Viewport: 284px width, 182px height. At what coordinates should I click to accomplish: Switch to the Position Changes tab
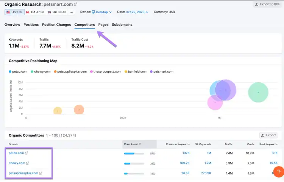tap(56, 25)
